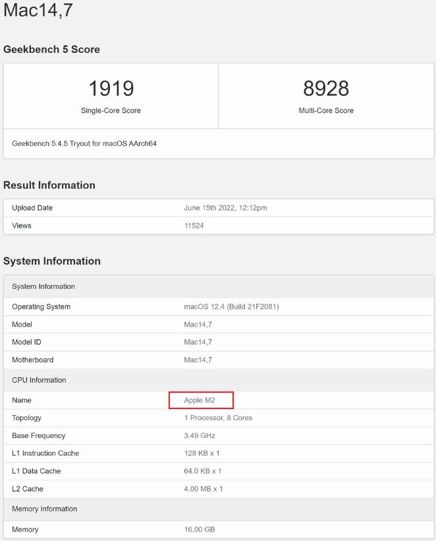Click the System Information table header row

[219, 286]
